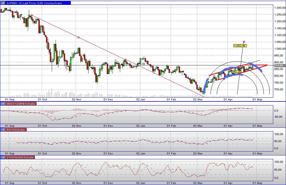Click the 100,00 value on STOCHs axis
The height and width of the screenshot is (185, 286).
click(x=279, y=162)
